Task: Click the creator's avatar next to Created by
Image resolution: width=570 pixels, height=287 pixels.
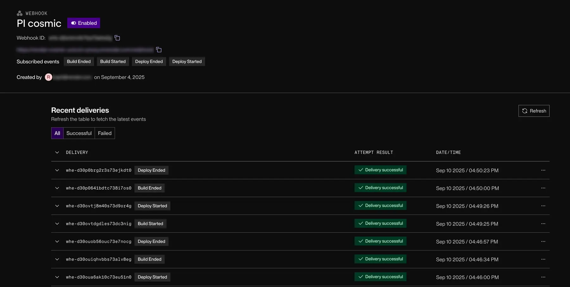Action: (48, 77)
